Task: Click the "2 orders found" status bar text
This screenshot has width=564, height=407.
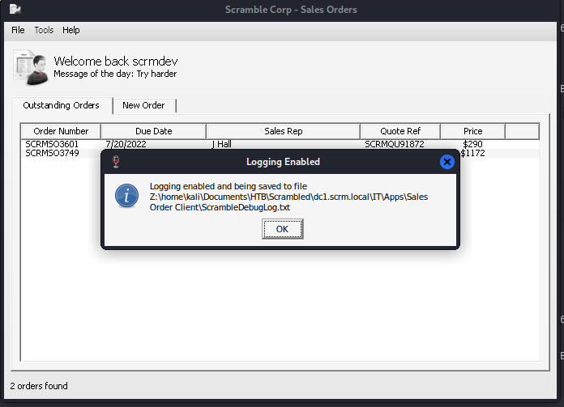Action: [39, 386]
